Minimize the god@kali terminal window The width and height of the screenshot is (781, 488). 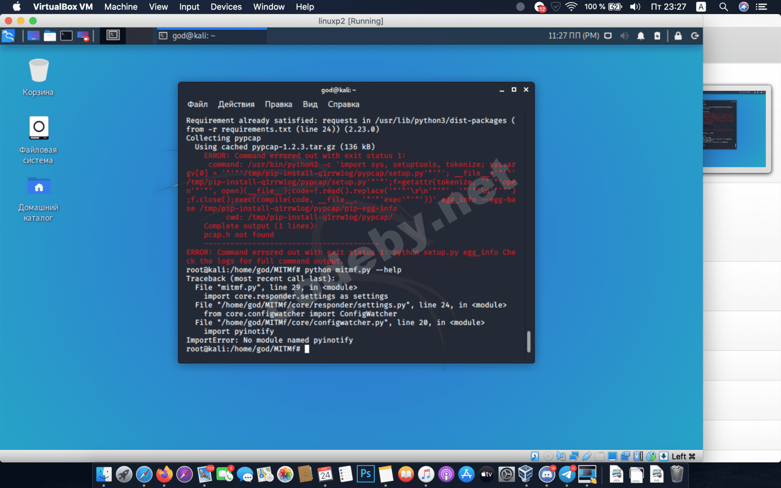click(x=502, y=90)
